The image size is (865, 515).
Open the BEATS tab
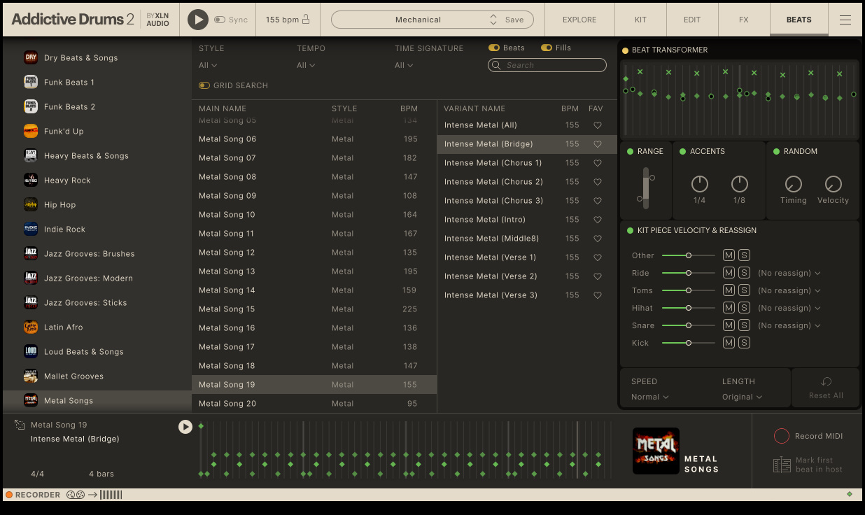coord(799,20)
